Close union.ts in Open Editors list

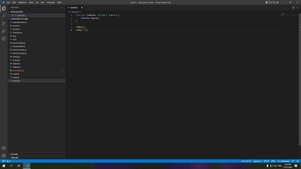pyautogui.click(x=13, y=15)
